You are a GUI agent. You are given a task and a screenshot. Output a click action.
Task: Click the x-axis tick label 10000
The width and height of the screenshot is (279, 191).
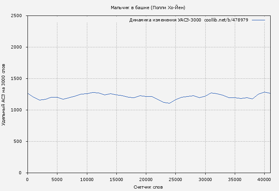click(x=86, y=179)
